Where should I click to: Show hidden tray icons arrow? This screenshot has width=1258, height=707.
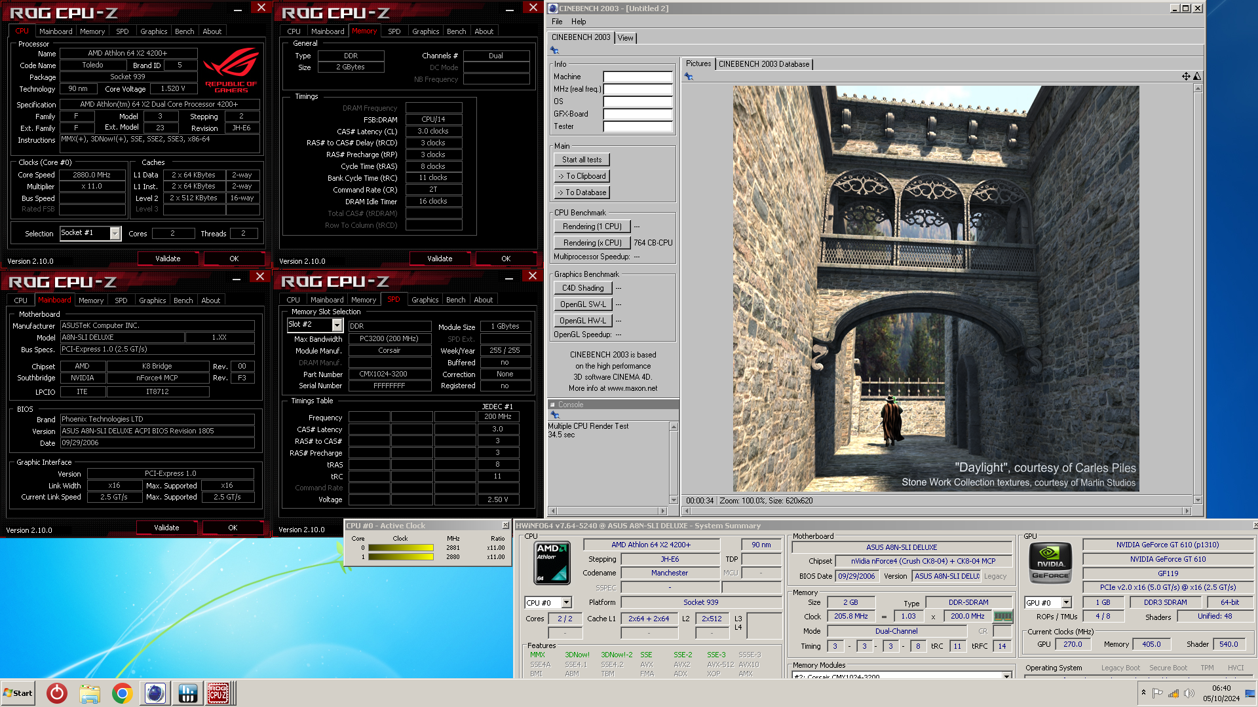pyautogui.click(x=1143, y=693)
